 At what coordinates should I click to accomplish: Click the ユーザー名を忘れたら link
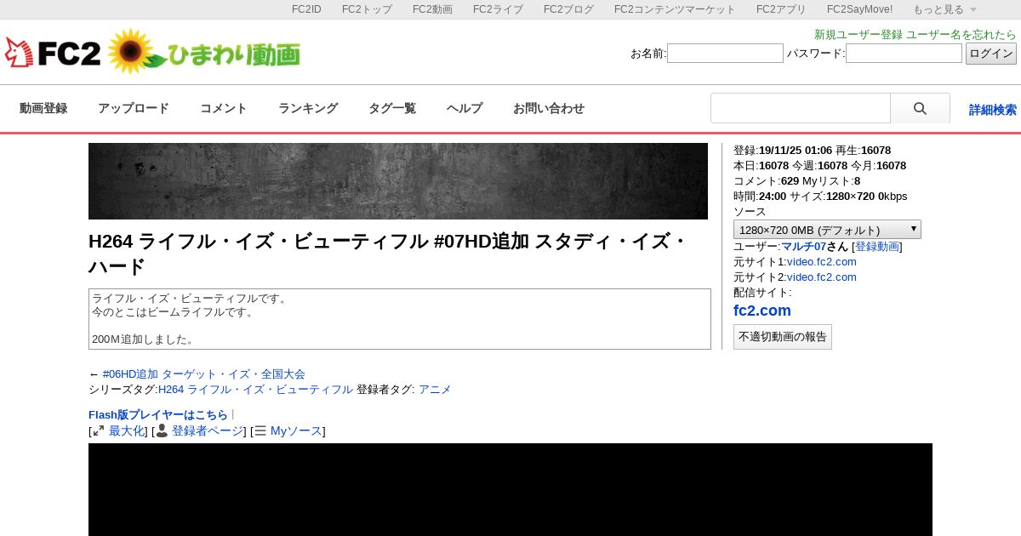pos(961,35)
